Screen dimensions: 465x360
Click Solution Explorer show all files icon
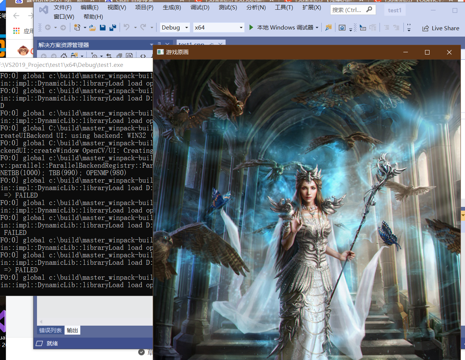click(x=129, y=56)
